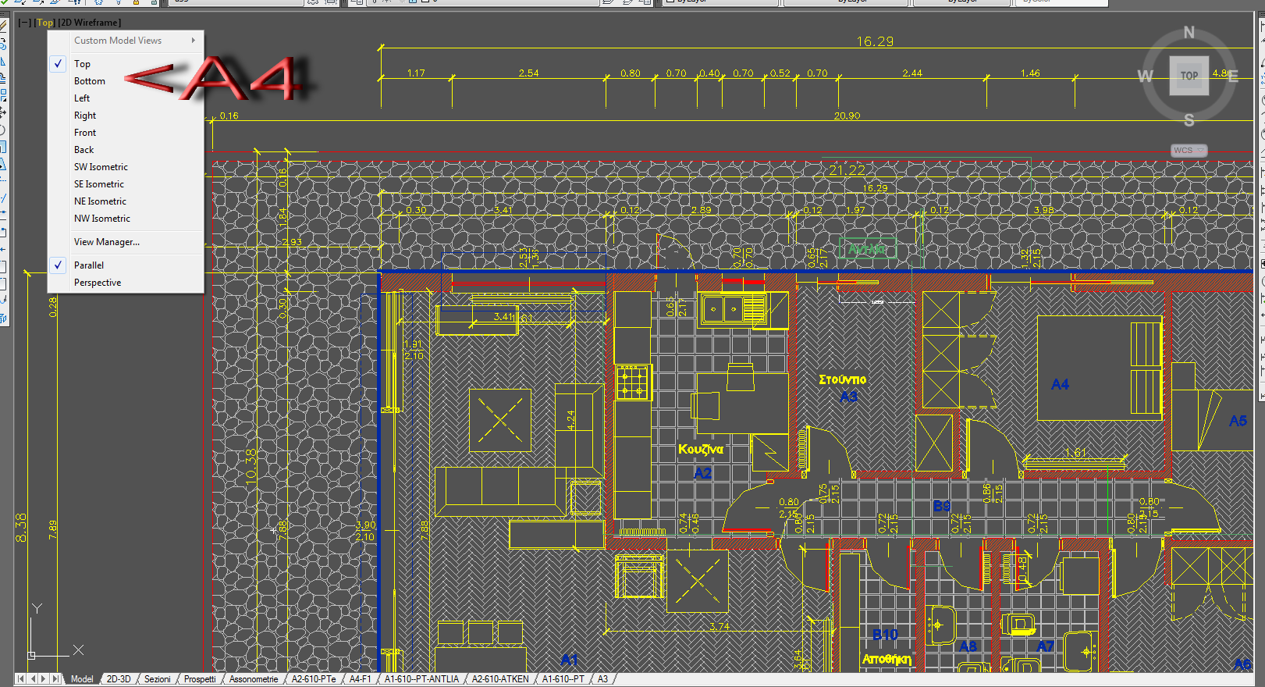Click the S compass direction on ViewCube
The image size is (1265, 687).
pos(1189,120)
